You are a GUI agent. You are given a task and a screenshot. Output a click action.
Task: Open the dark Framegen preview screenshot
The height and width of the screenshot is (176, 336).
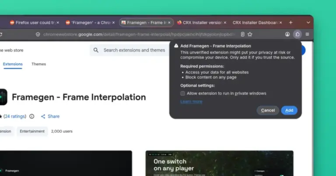[66, 163]
